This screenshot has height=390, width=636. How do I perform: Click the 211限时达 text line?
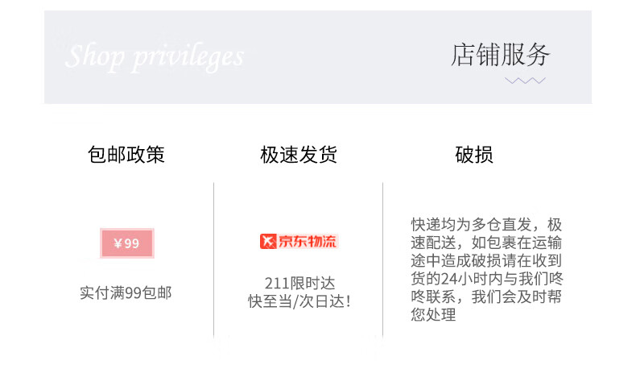pos(299,283)
